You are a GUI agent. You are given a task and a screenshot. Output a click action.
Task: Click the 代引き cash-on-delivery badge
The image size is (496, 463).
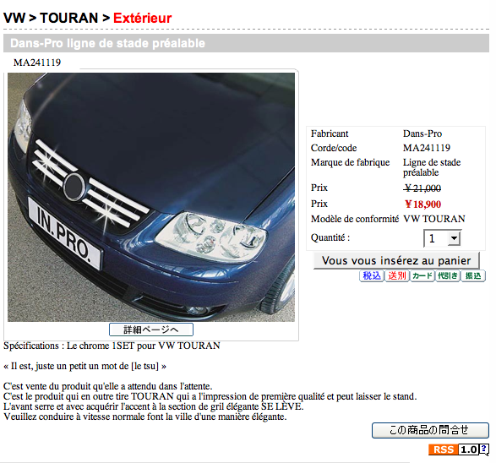[448, 275]
